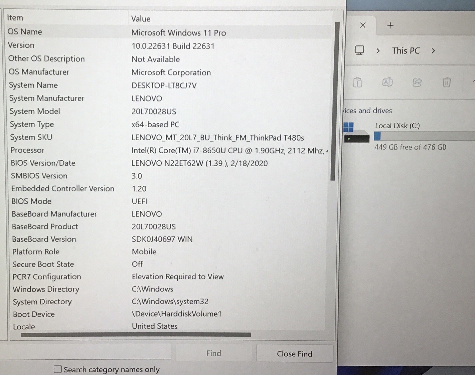Viewport: 475px width, 375px height.
Task: Select the SMBIOS Version row
Action: click(x=168, y=176)
